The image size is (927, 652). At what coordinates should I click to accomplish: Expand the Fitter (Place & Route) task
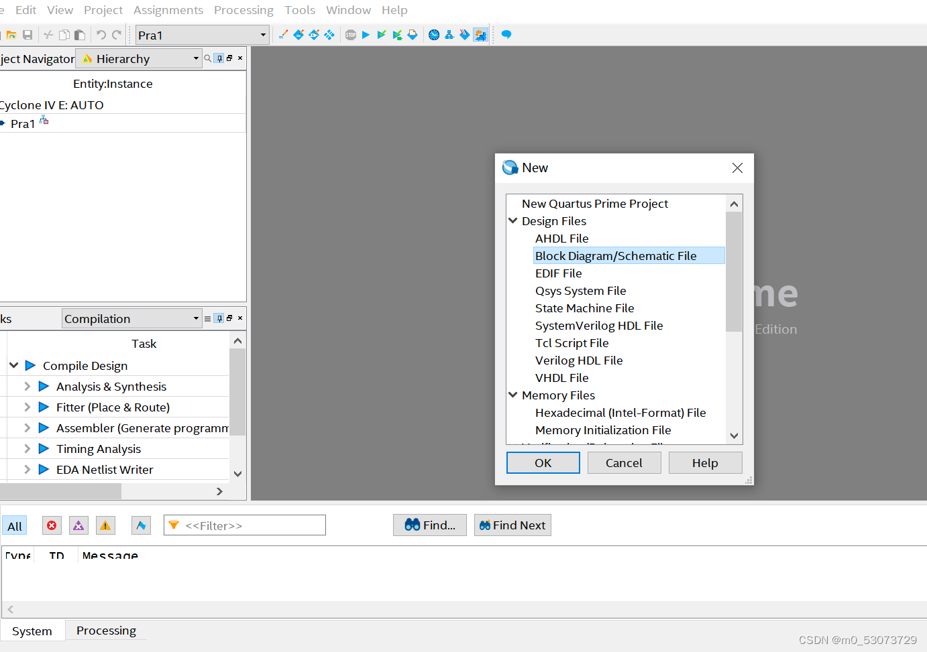(28, 407)
